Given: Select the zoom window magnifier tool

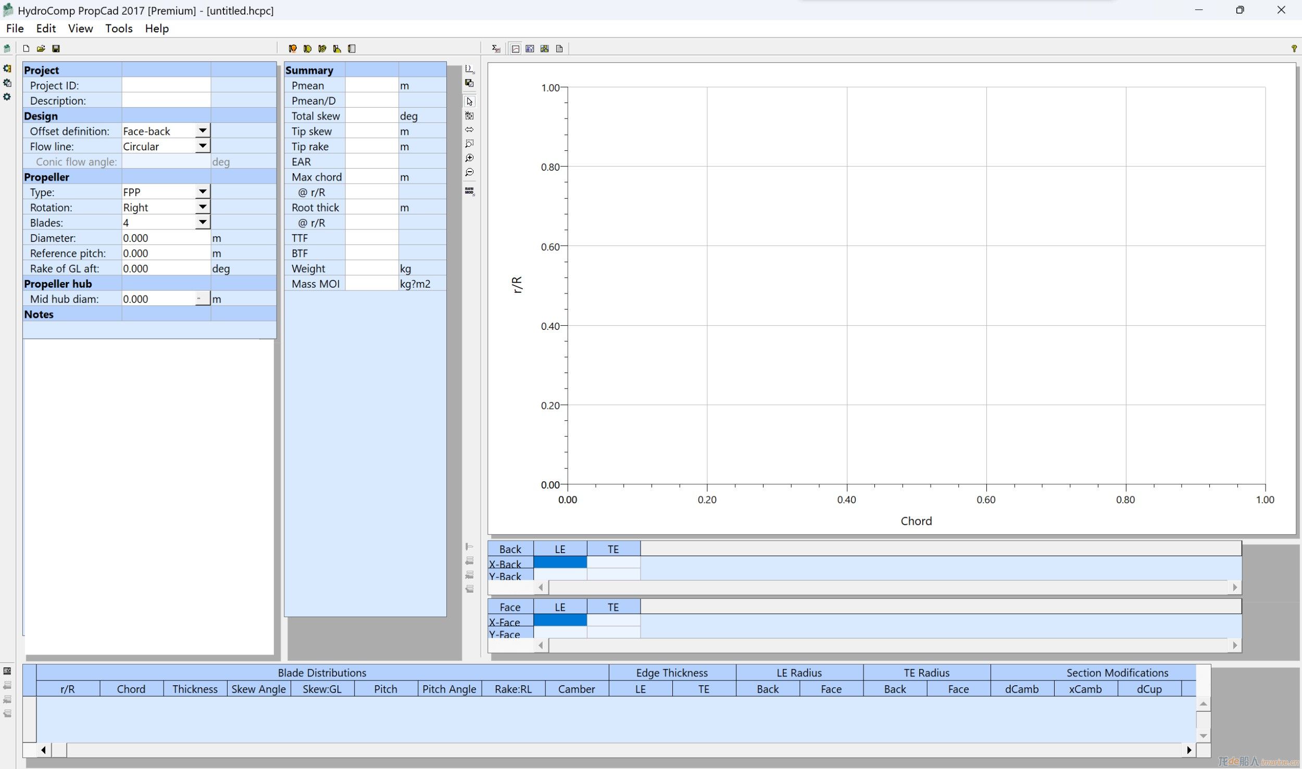Looking at the screenshot, I should click(x=469, y=143).
